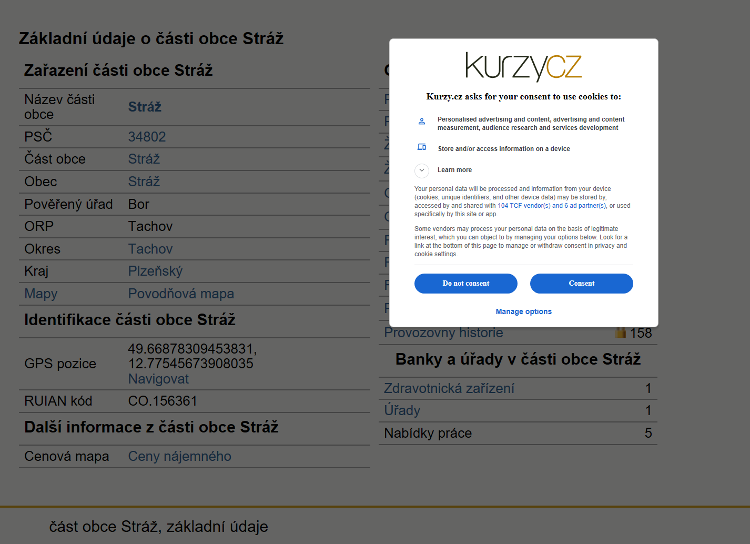Viewport: 750px width, 544px height.
Task: Expand the Learn more chevron
Action: (x=422, y=170)
